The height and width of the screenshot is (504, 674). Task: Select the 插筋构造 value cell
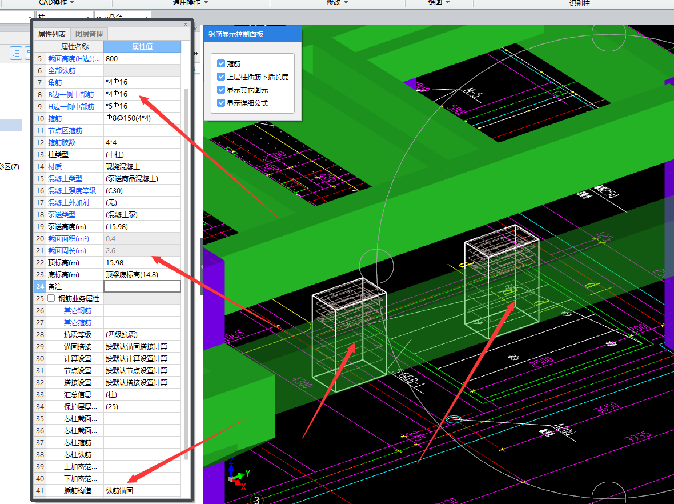coord(142,490)
